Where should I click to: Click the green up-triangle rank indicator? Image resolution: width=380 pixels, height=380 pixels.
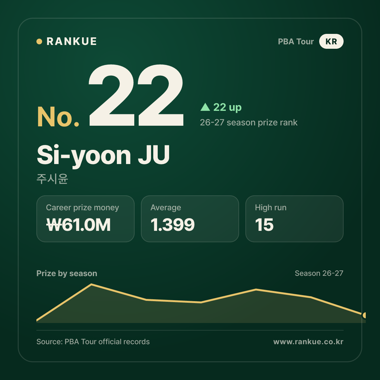(205, 107)
